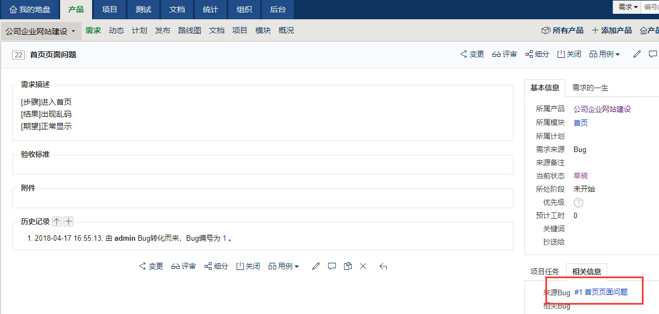Select 模块 submenu item
Viewport: 659px width, 314px height.
coord(263,31)
